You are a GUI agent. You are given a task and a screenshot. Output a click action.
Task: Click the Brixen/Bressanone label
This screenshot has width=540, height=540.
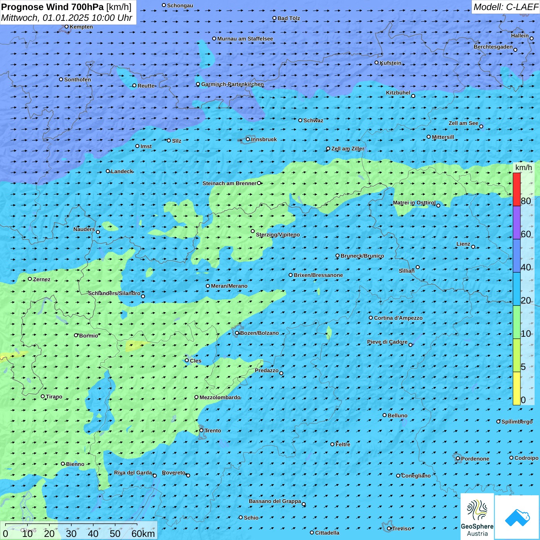tap(318, 275)
